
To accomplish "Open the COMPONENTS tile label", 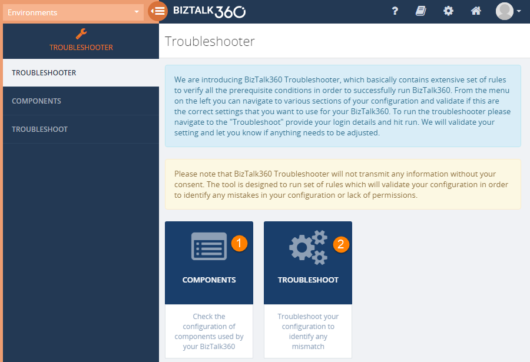I will (x=209, y=280).
